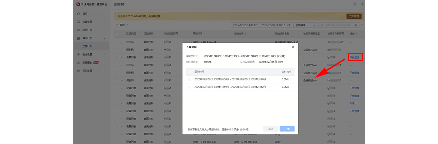The height and width of the screenshot is (144, 438).
Task: Select 主控日志 in the sidebar
Action: pos(91,46)
